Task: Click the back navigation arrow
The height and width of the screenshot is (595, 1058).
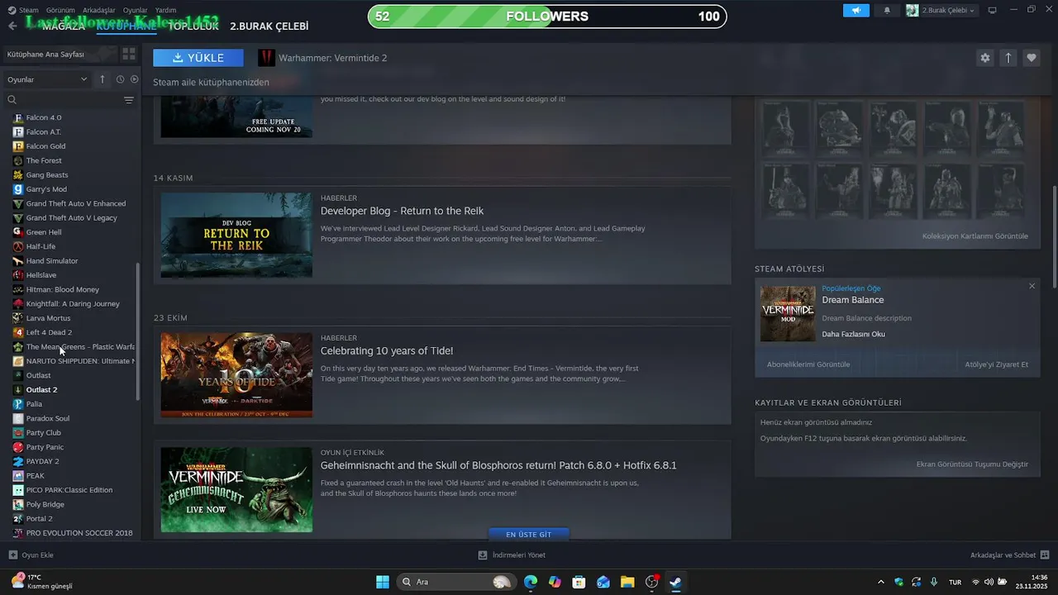Action: tap(12, 26)
